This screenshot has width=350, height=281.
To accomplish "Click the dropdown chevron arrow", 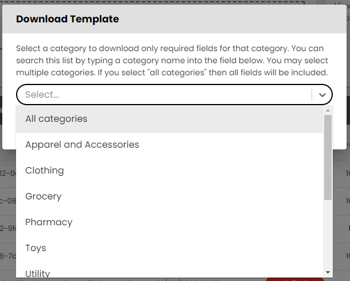I will pyautogui.click(x=322, y=95).
